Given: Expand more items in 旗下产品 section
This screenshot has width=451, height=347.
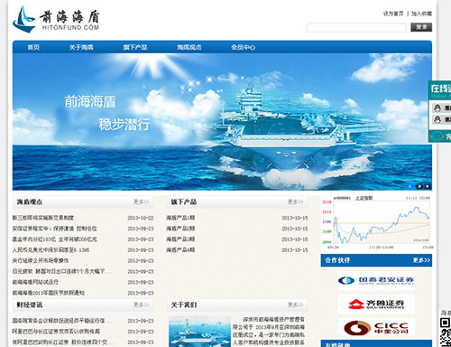Looking at the screenshot, I should tap(296, 202).
